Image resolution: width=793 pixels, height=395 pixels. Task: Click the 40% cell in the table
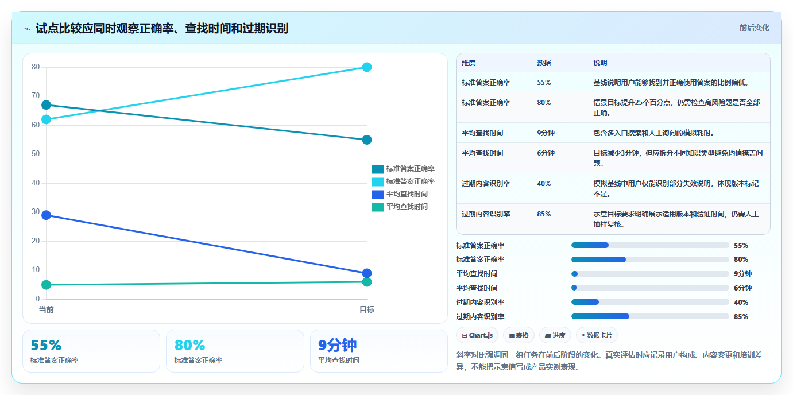pyautogui.click(x=544, y=184)
